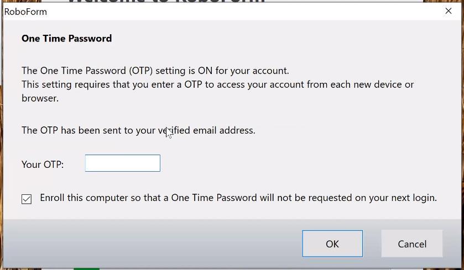This screenshot has height=270, width=464.
Task: Click the One Time Password heading
Action: pos(66,38)
